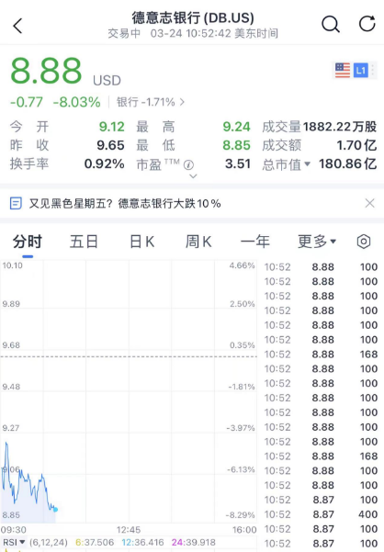Tap the -8.29% chart axis label
This screenshot has width=384, height=552.
241,515
